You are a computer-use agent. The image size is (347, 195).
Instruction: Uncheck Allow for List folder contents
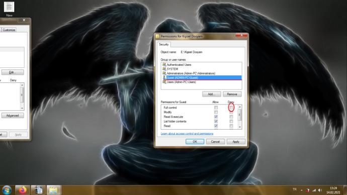pyautogui.click(x=216, y=122)
